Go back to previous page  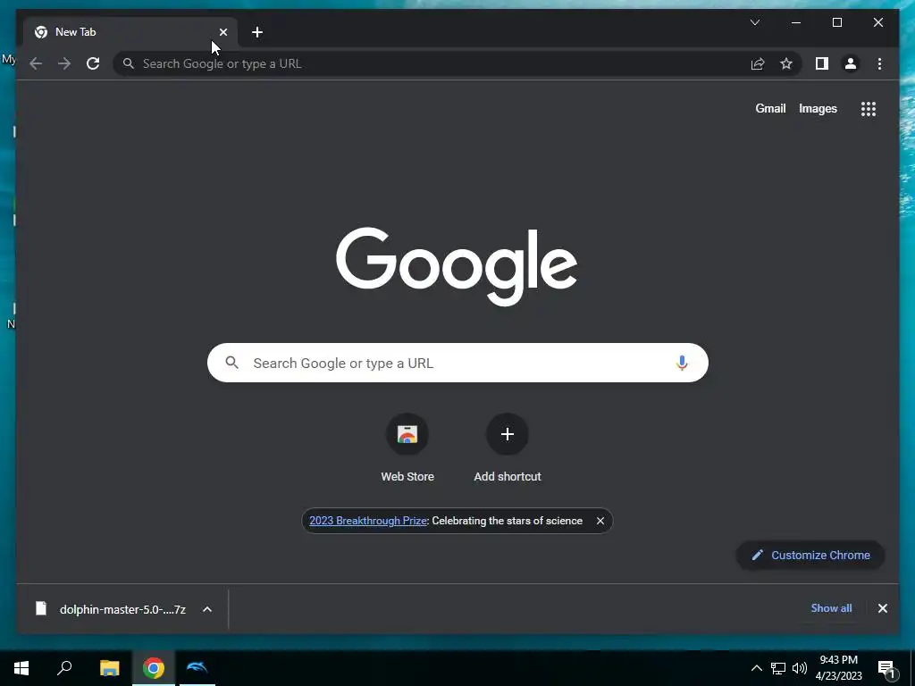[36, 63]
